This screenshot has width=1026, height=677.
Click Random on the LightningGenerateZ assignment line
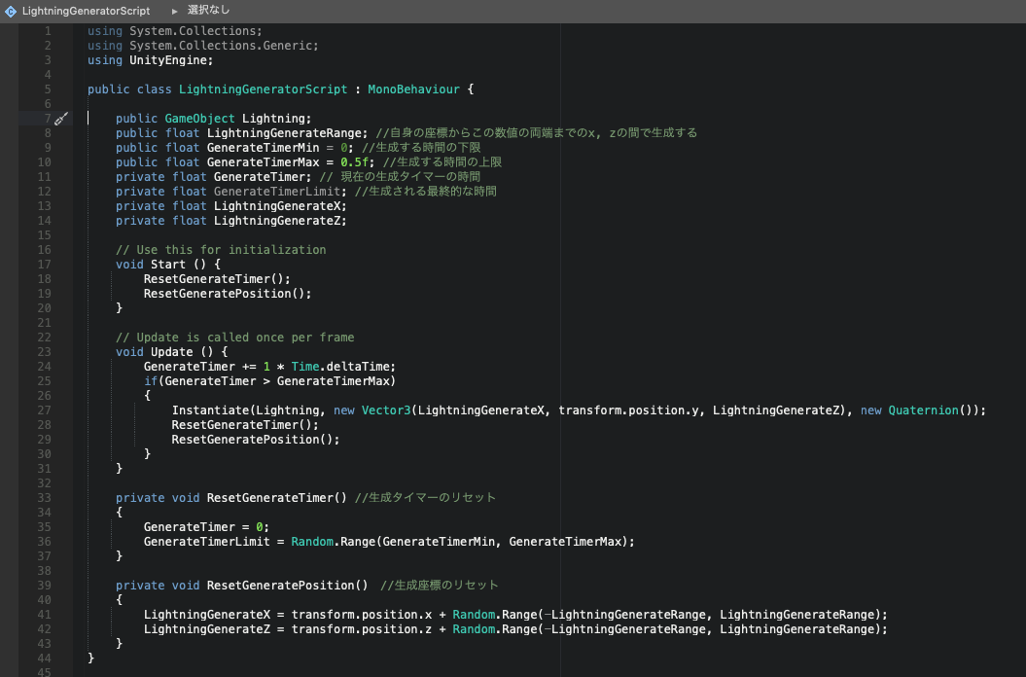[474, 629]
